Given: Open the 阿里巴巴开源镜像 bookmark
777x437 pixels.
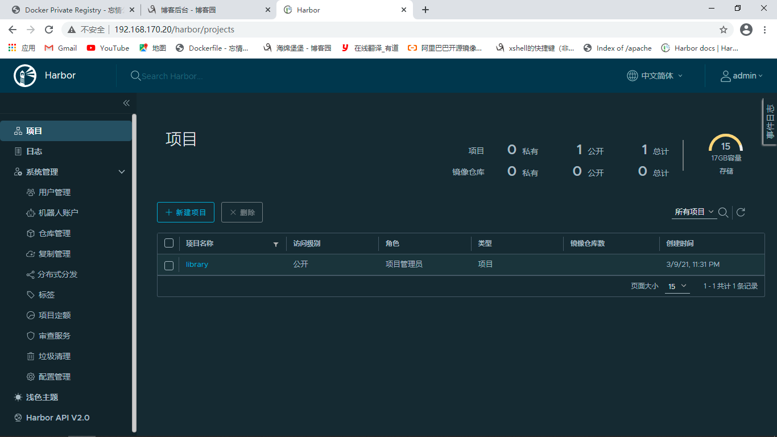Looking at the screenshot, I should pos(445,48).
